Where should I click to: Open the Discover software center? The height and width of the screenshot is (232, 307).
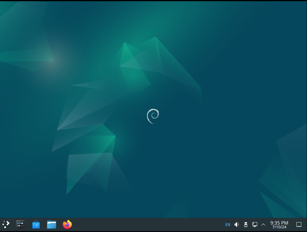[36, 225]
